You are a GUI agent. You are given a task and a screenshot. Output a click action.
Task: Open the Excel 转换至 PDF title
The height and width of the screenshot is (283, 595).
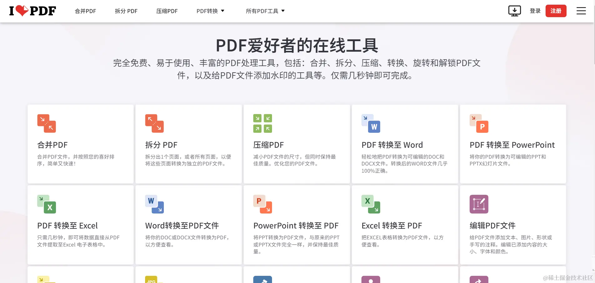point(392,226)
